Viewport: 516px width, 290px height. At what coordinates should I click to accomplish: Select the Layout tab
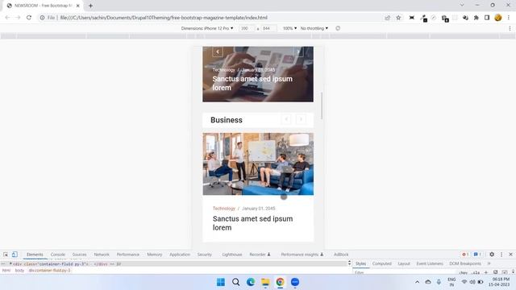pyautogui.click(x=404, y=263)
